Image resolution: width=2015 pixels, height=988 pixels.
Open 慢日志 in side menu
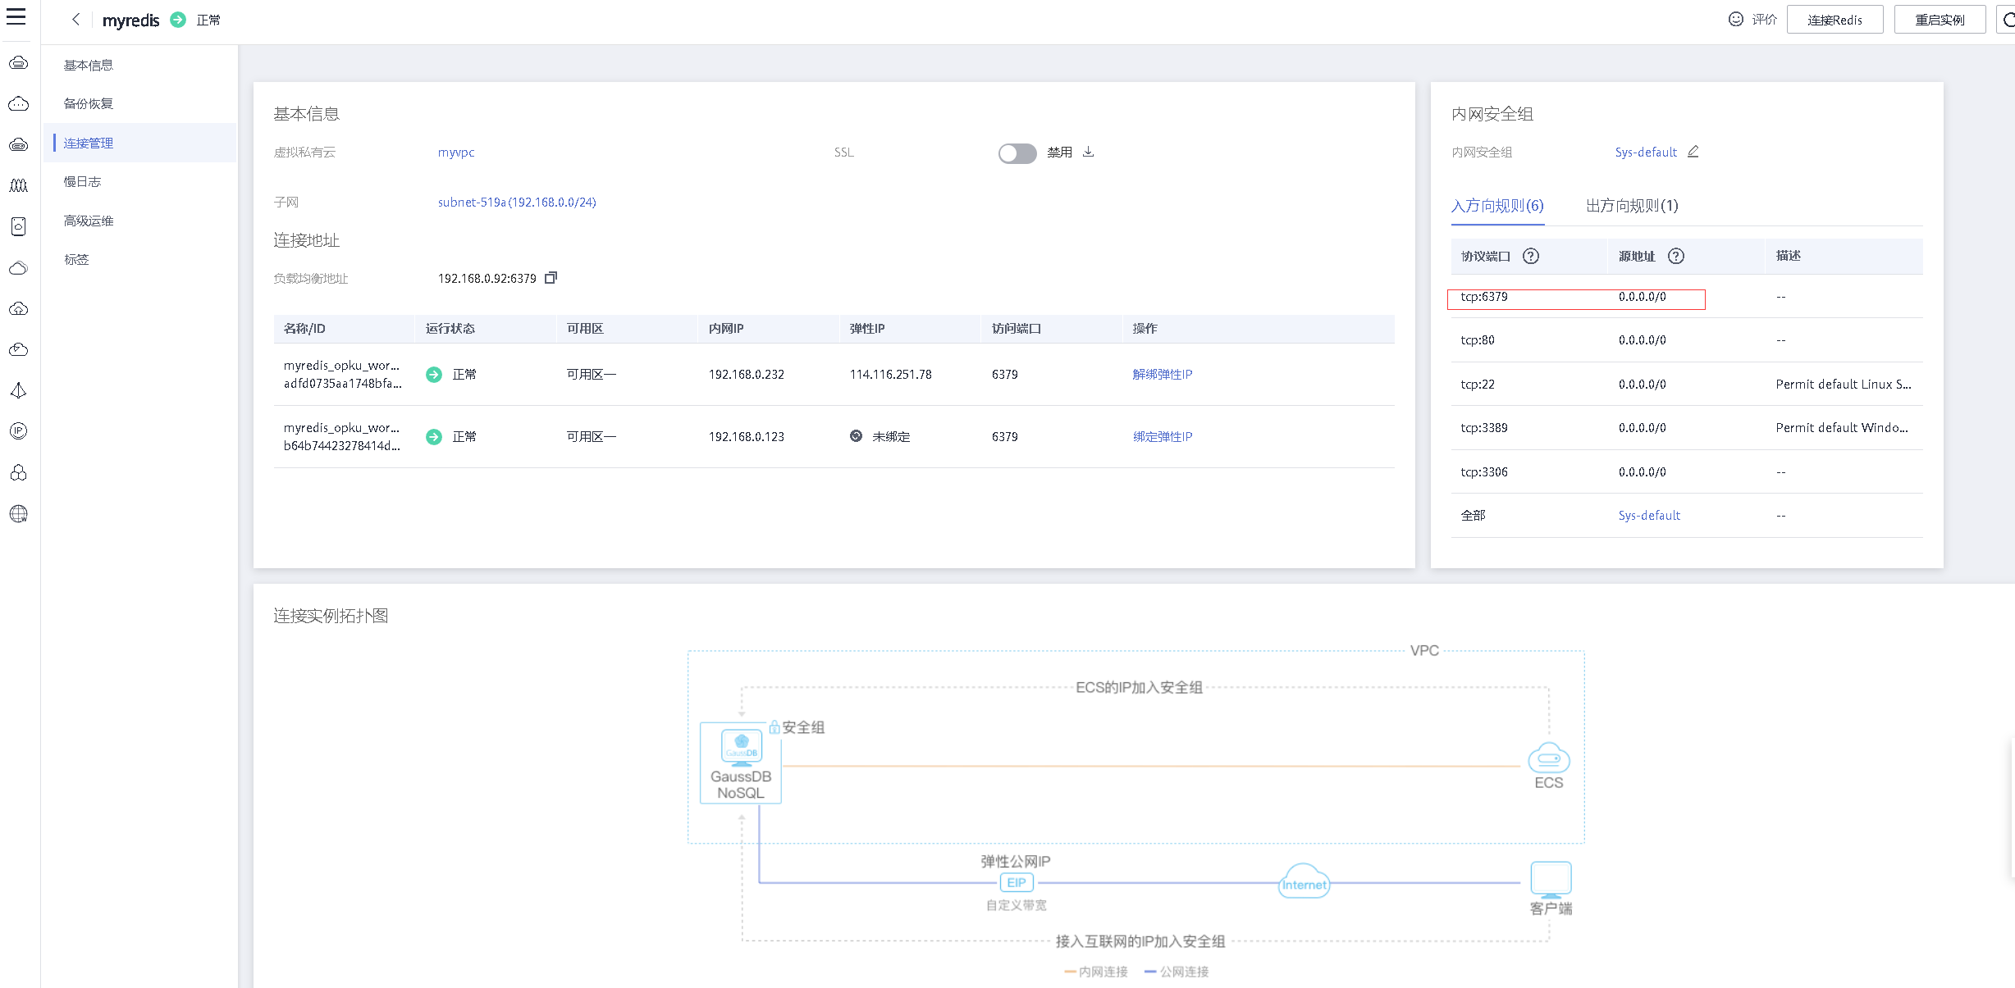(x=82, y=181)
